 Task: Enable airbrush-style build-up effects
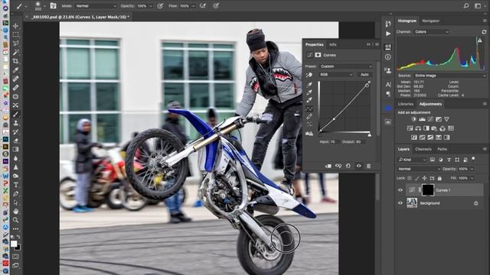pyautogui.click(x=203, y=5)
